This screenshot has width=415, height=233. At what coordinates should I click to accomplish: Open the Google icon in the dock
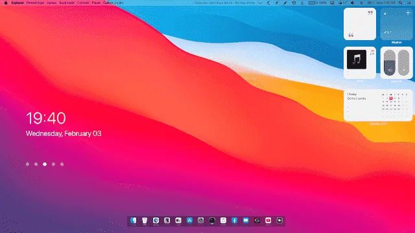click(257, 220)
